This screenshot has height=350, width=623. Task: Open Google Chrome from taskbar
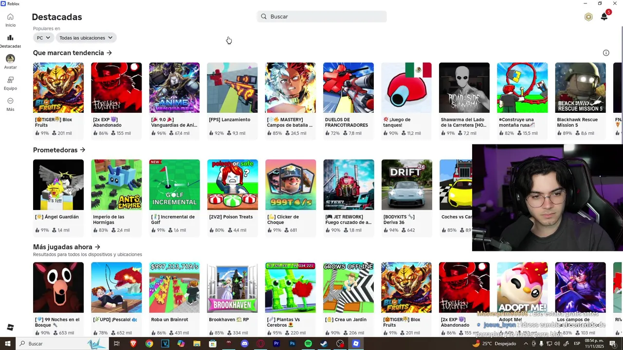click(x=149, y=344)
